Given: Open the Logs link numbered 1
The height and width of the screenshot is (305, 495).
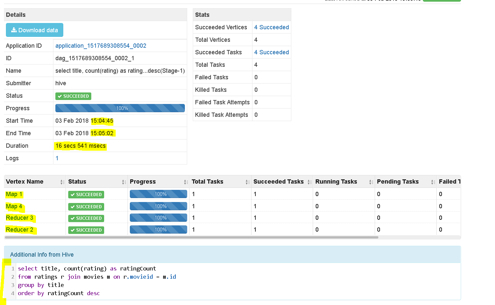Looking at the screenshot, I should [x=57, y=158].
